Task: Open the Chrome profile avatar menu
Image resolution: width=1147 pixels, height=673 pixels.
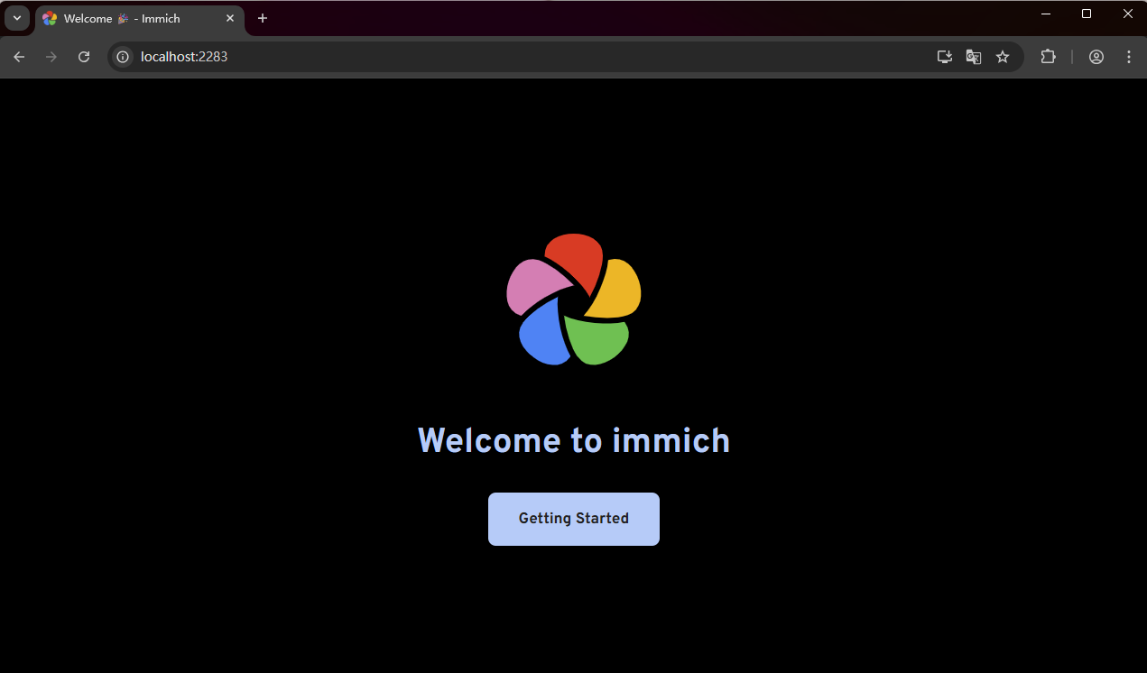Action: tap(1096, 57)
